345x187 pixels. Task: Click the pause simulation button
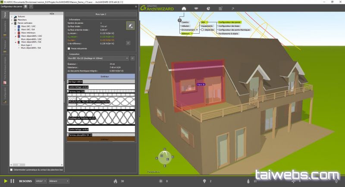point(13,181)
